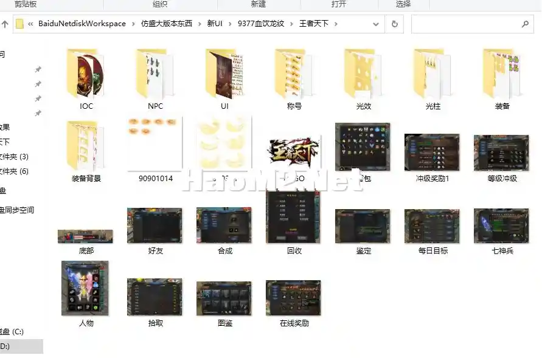This screenshot has width=542, height=358.
Task: Select the 七神兵 image thumbnail
Action: tap(501, 225)
